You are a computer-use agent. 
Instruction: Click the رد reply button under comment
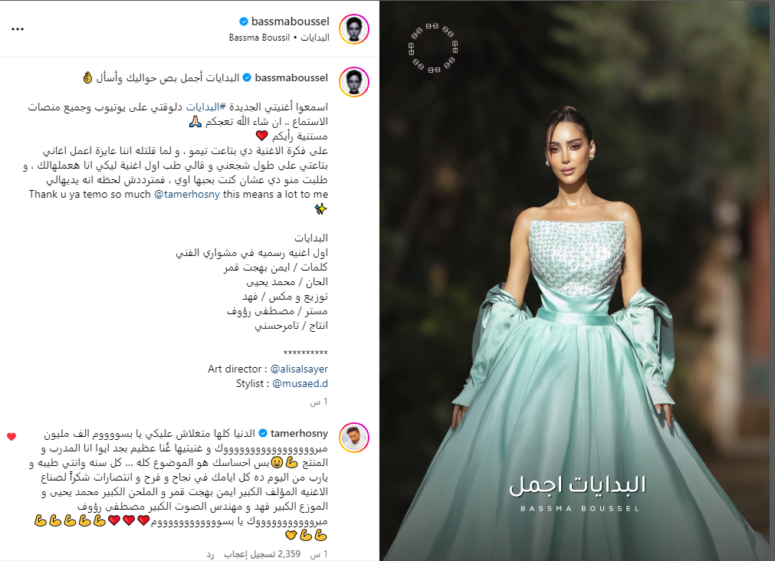[x=210, y=555]
